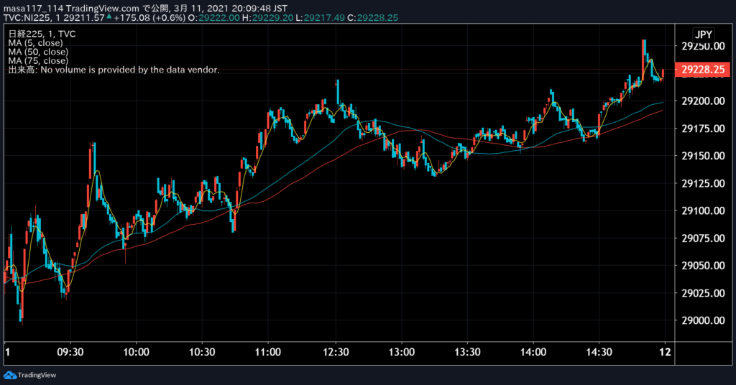Click the JPY currency label
The width and height of the screenshot is (736, 385).
704,34
